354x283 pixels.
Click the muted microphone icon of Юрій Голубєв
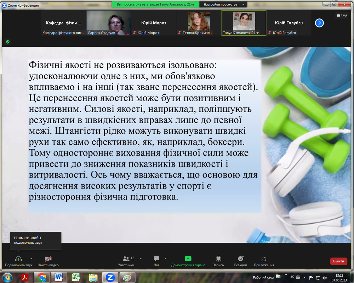[x=269, y=33]
